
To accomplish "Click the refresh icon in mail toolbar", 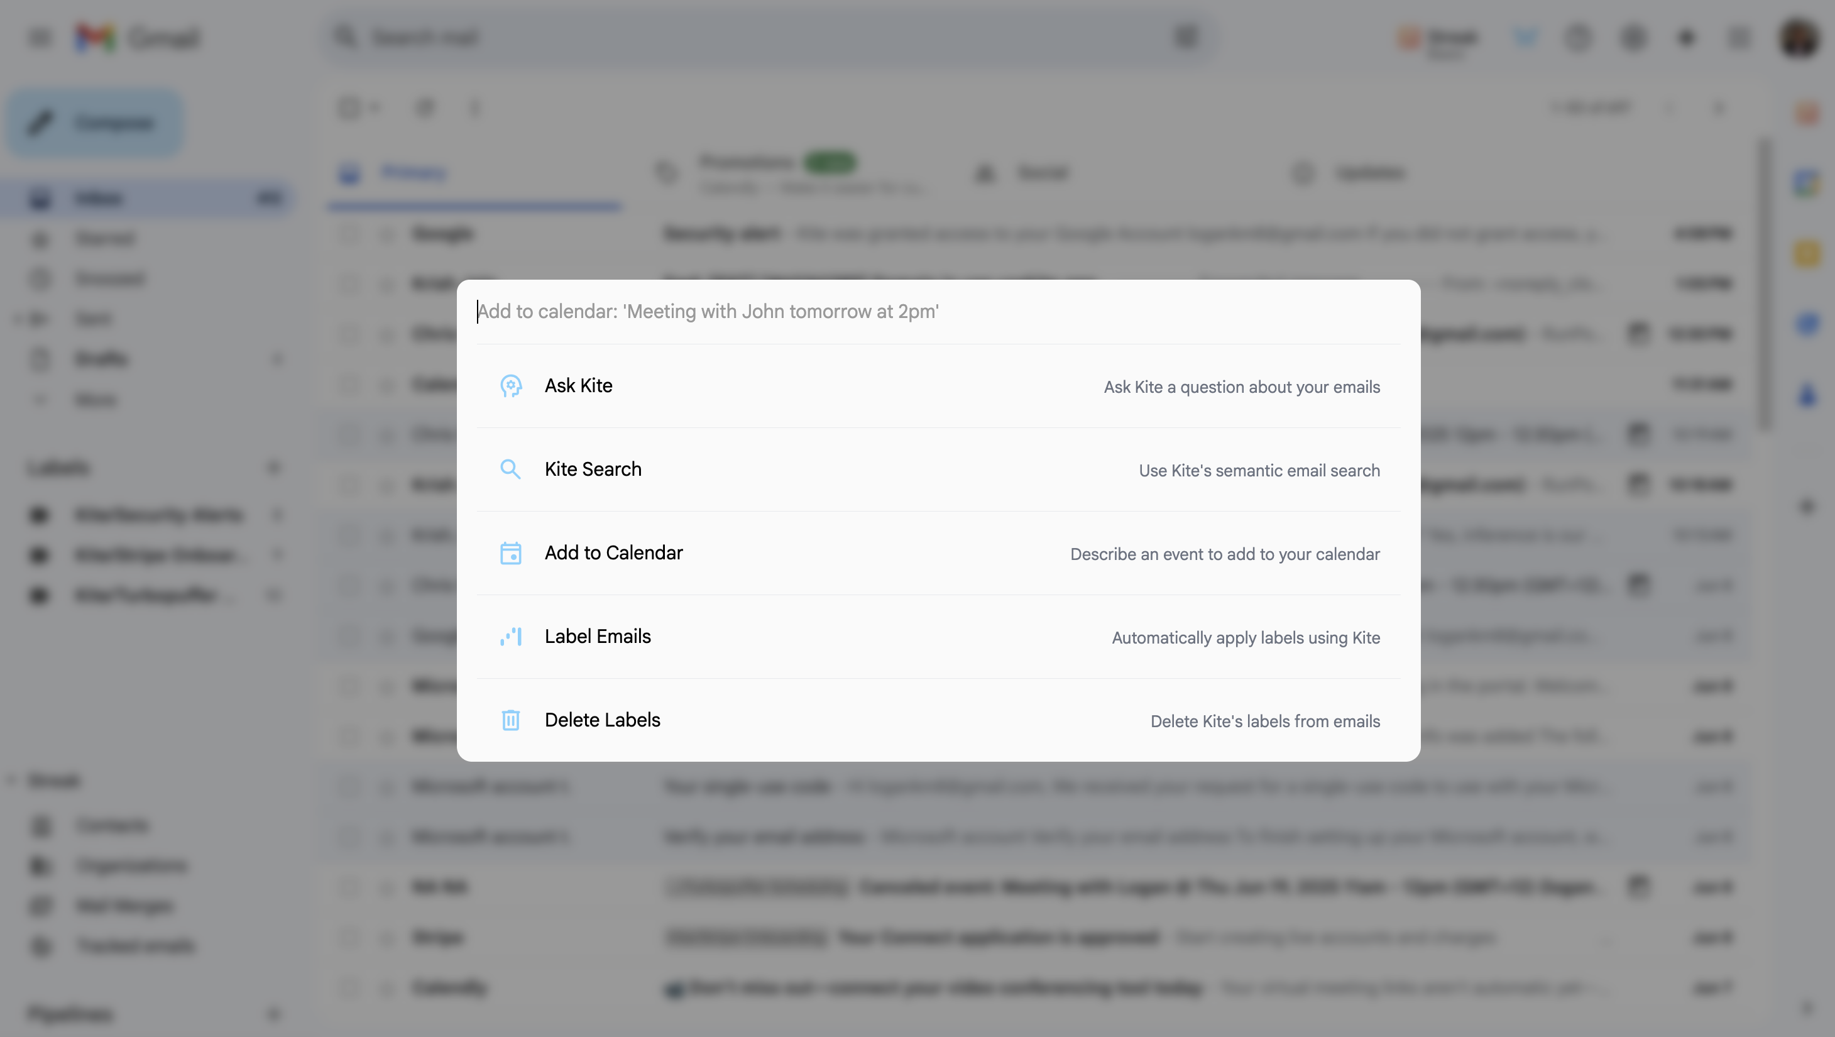I will click(425, 108).
